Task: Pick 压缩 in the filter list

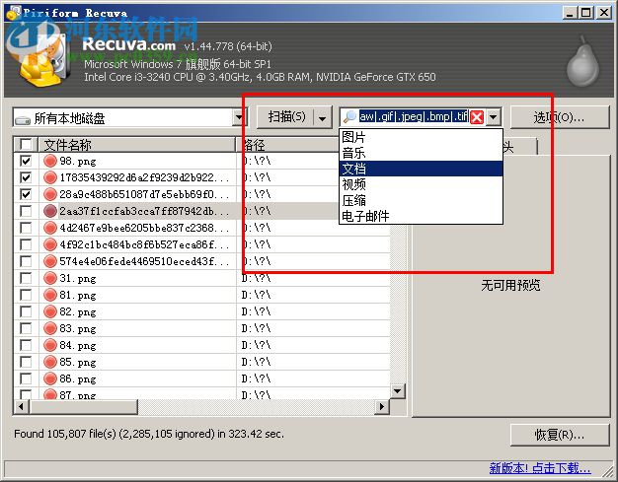Action: click(421, 200)
